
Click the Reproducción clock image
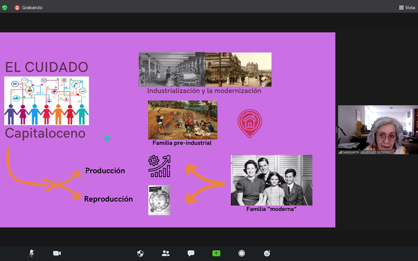click(x=159, y=200)
